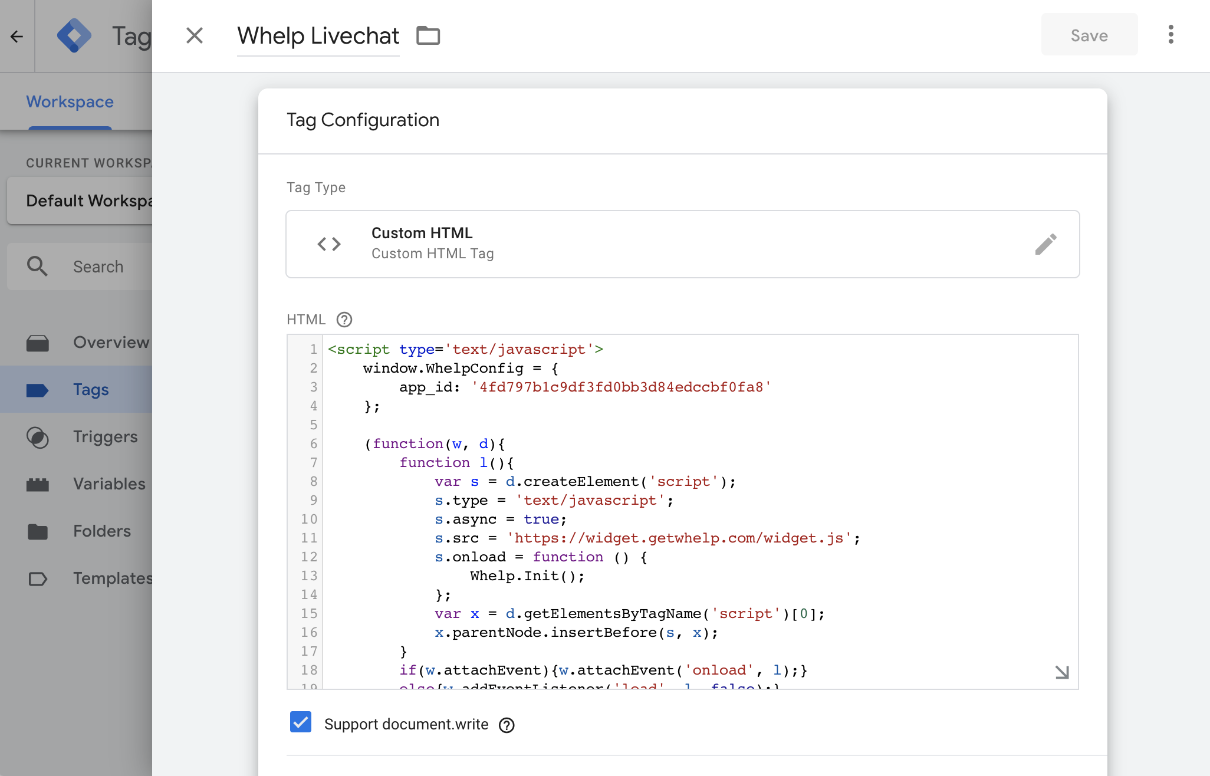Close the Whelp Livechat tag editor
1210x776 pixels.
[x=195, y=36]
